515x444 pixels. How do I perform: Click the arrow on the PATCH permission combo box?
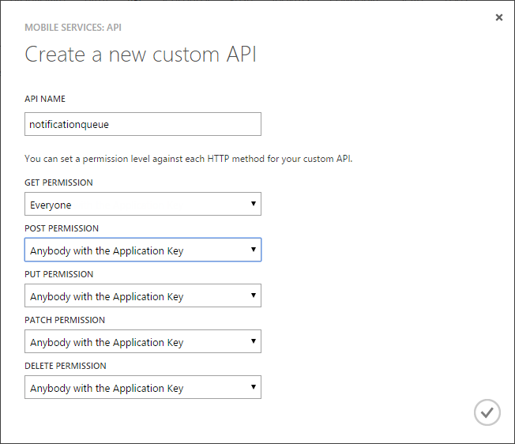(x=253, y=341)
